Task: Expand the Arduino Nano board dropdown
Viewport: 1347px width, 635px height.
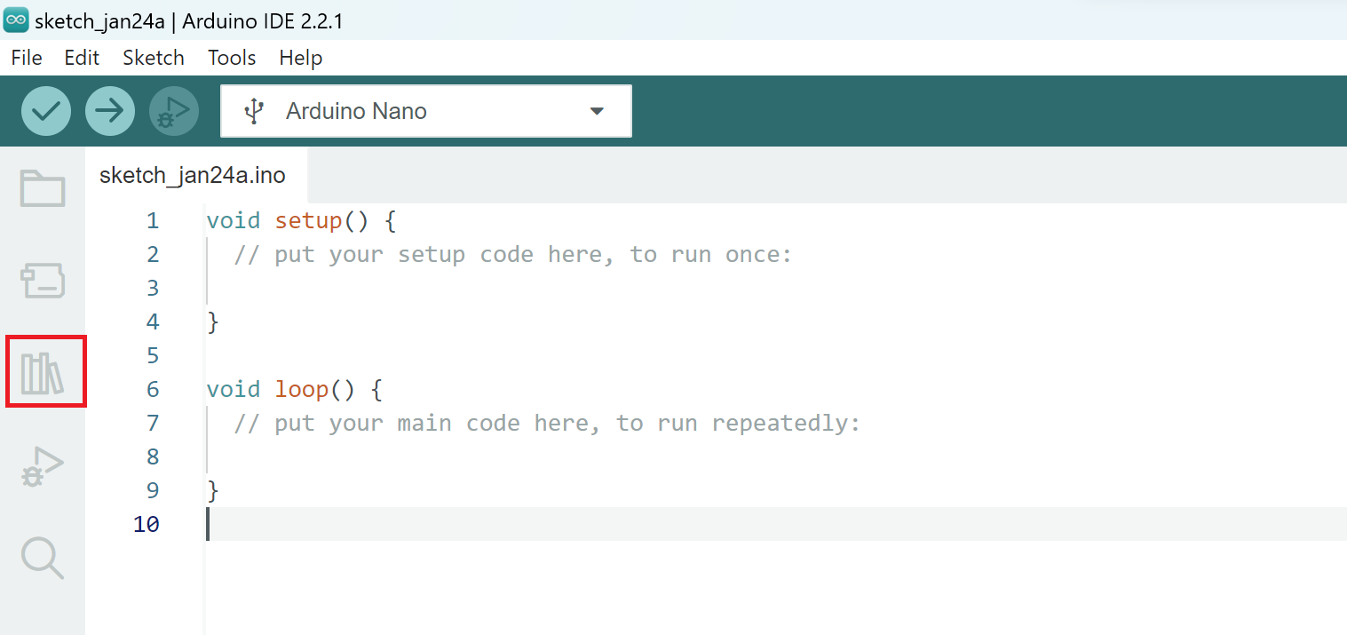Action: (597, 111)
